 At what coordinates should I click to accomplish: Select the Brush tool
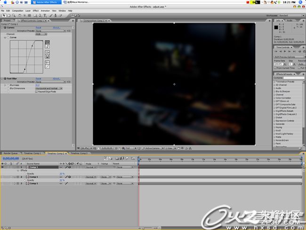pyautogui.click(x=51, y=16)
